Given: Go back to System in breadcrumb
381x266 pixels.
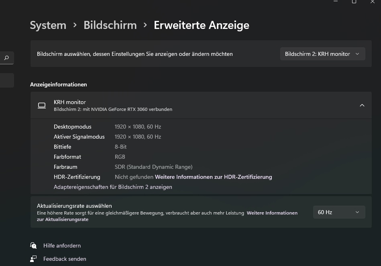Looking at the screenshot, I should click(x=48, y=25).
